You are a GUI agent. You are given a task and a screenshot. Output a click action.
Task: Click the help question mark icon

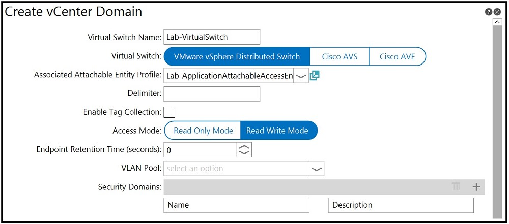489,12
